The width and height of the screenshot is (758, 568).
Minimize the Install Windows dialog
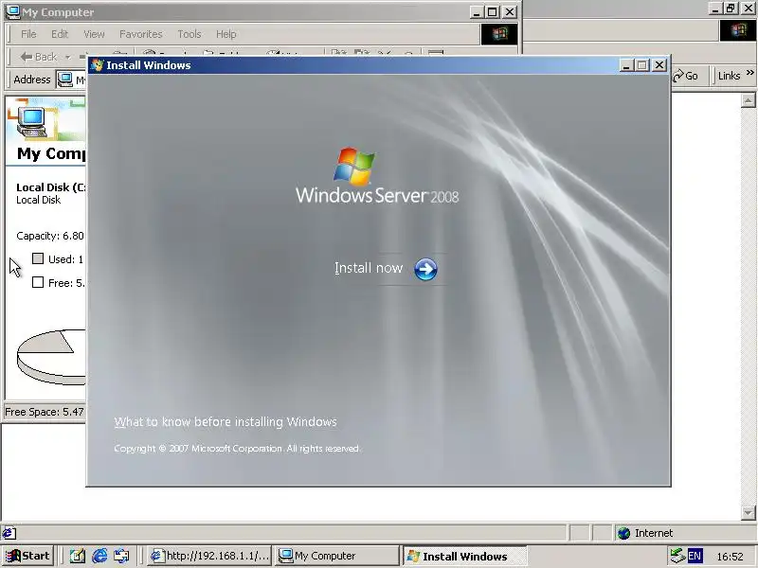coord(626,65)
